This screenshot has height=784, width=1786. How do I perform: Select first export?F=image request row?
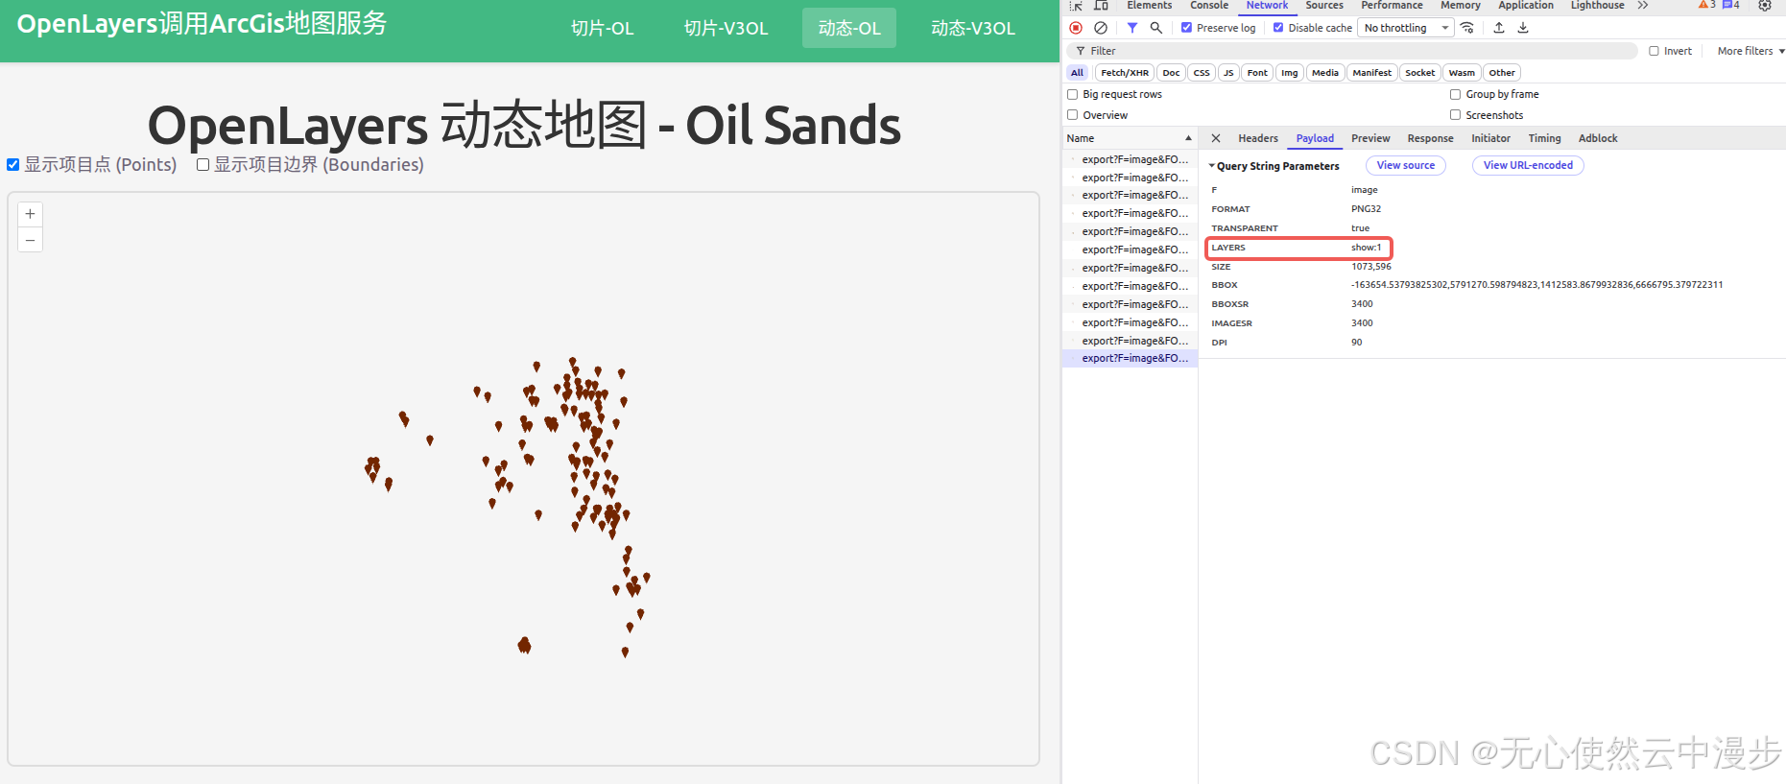(x=1131, y=159)
